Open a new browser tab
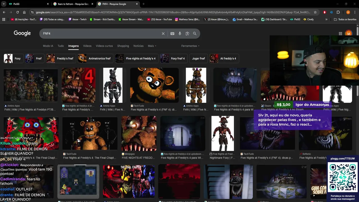Image resolution: width=359 pixels, height=202 pixels. coord(144,4)
